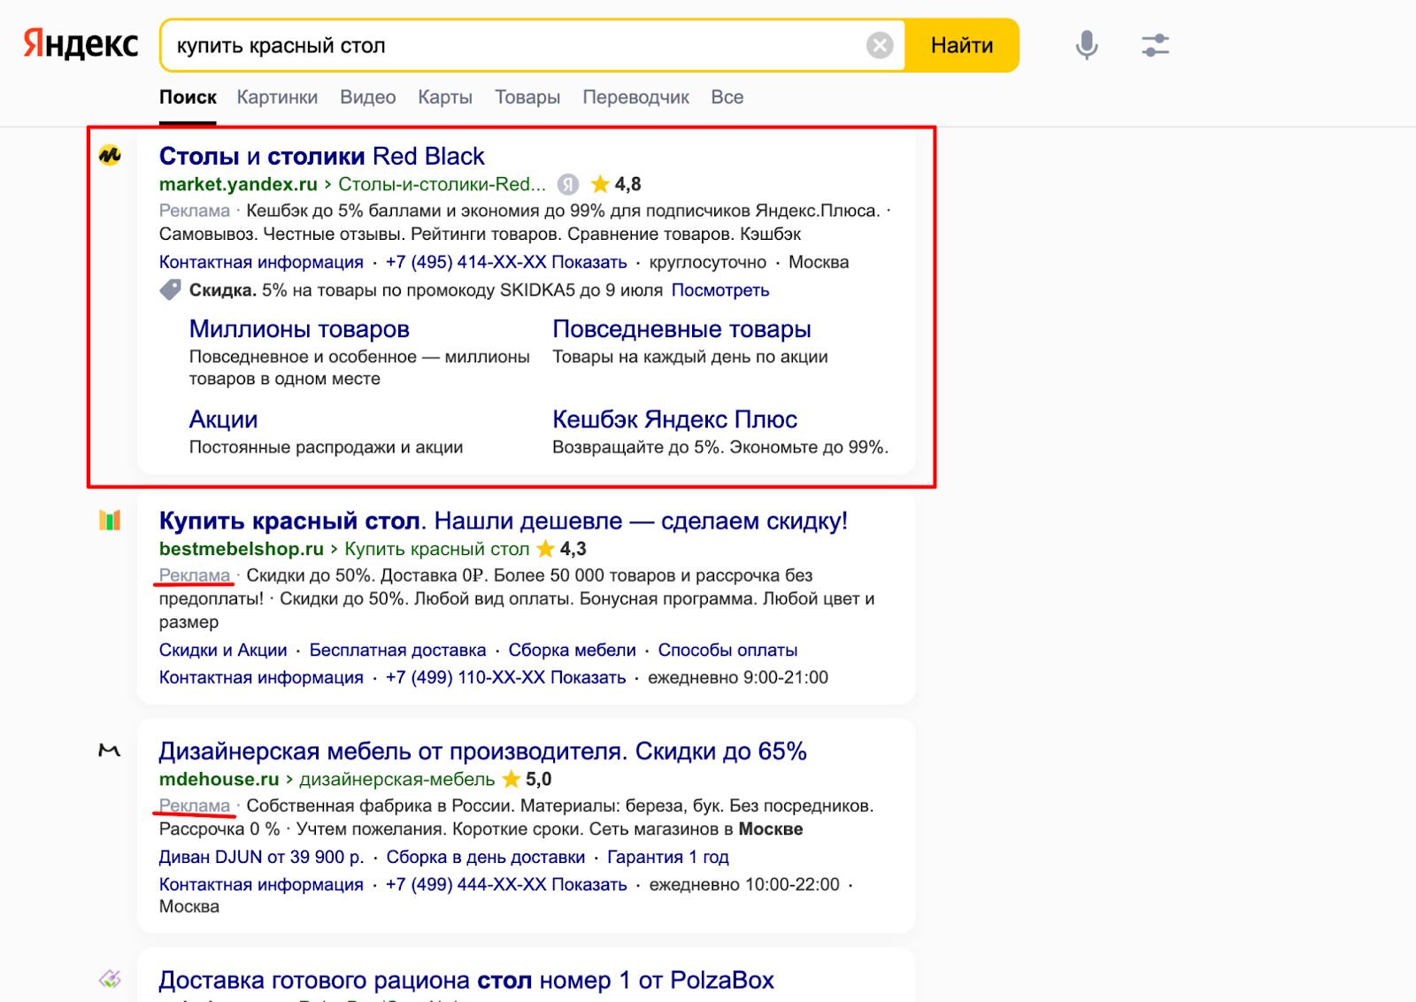The height and width of the screenshot is (1002, 1416).
Task: Open Акции sitelink
Action: pyautogui.click(x=223, y=420)
